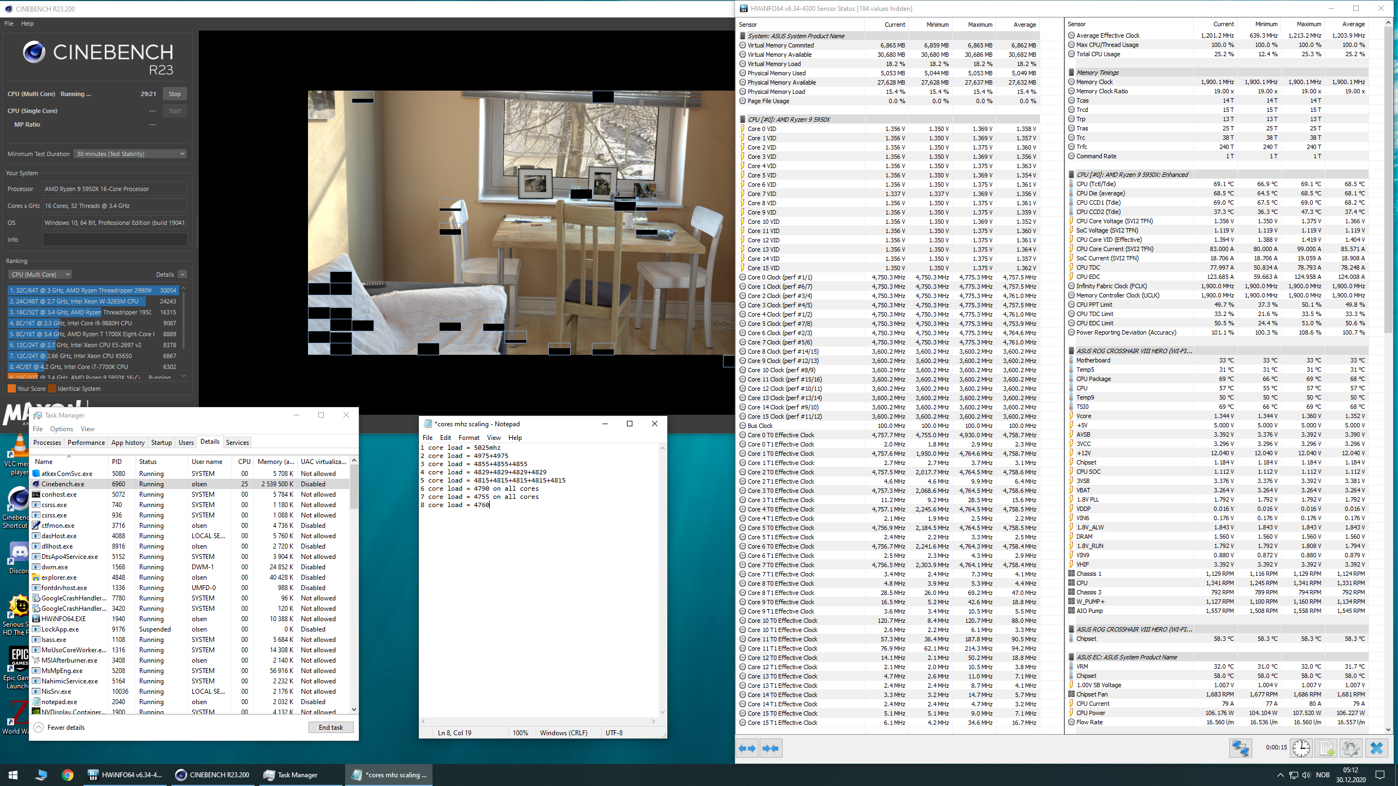
Task: Start HWiNFO sensor logging file icon
Action: pyautogui.click(x=1326, y=748)
